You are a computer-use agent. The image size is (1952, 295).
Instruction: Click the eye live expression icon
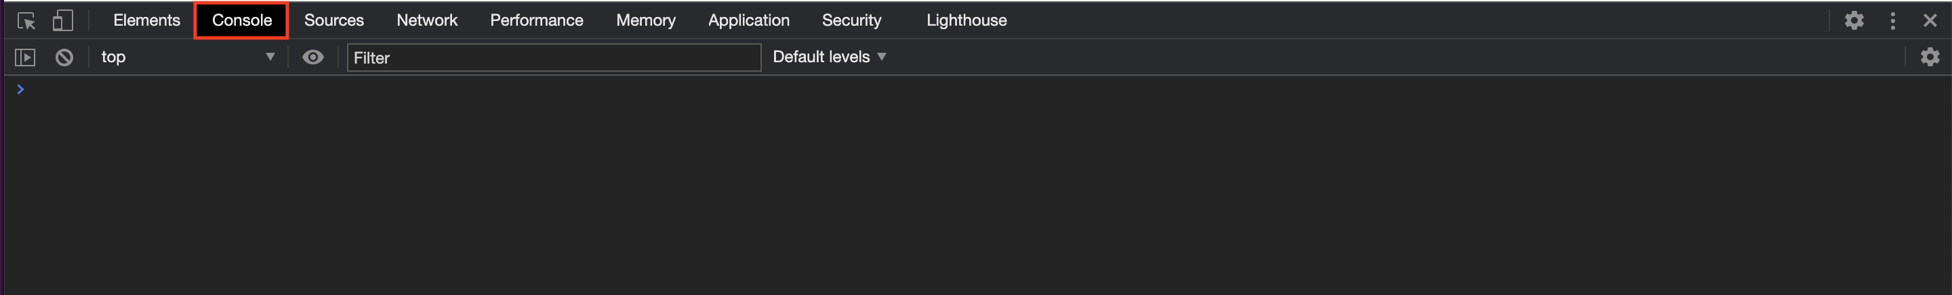pos(313,58)
